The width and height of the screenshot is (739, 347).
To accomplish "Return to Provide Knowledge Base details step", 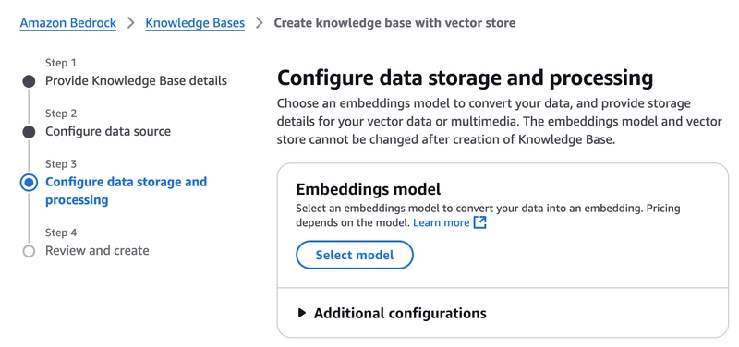I will point(136,81).
